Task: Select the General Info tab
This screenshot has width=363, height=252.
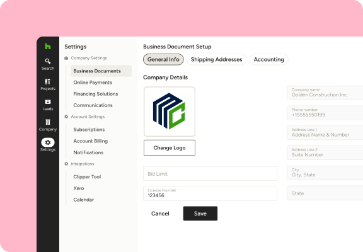Action: click(x=163, y=59)
